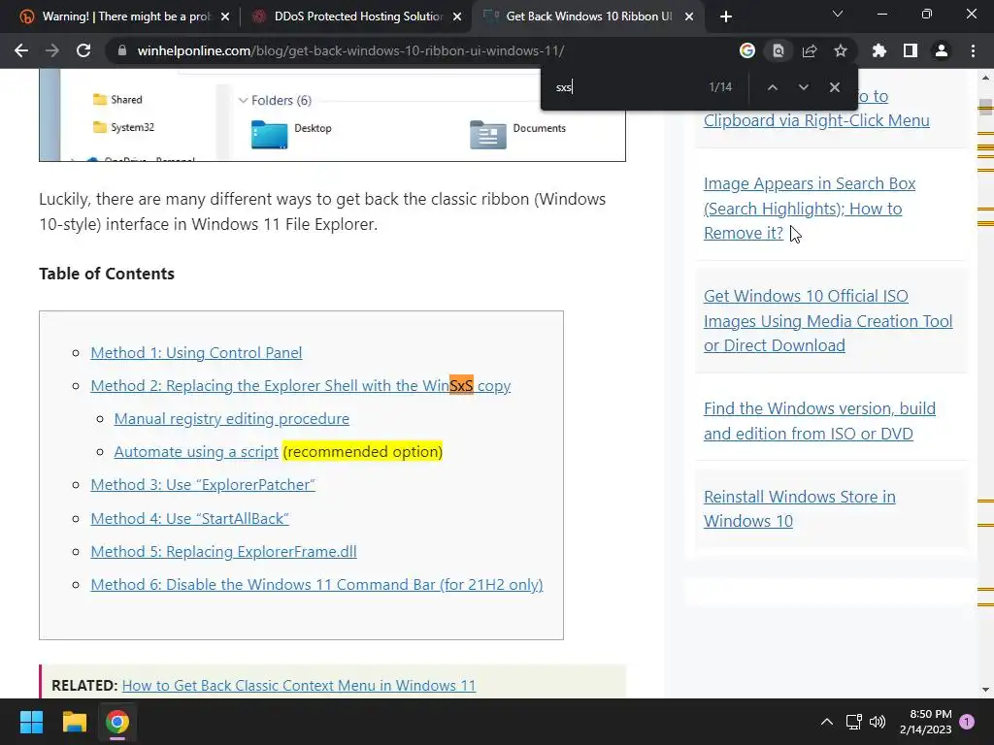Open a new browser tab
The width and height of the screenshot is (994, 745).
point(726,16)
